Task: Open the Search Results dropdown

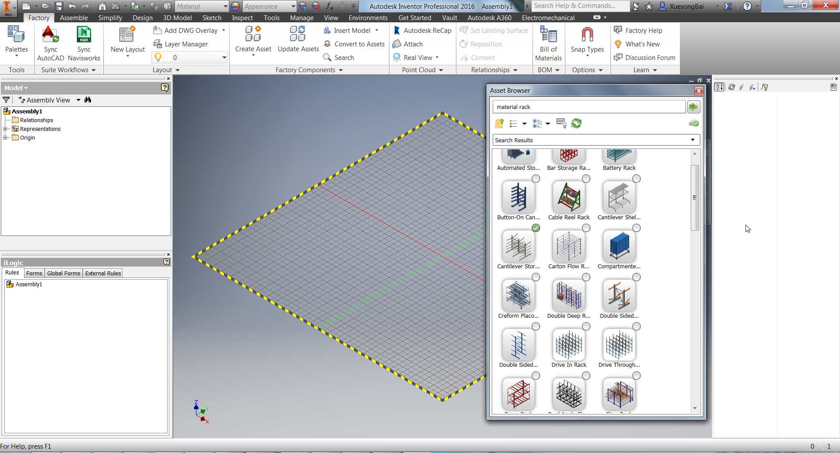Action: click(693, 140)
